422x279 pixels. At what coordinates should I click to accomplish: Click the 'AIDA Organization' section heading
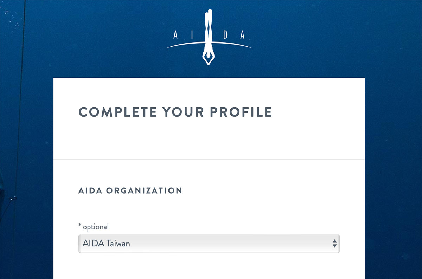click(x=130, y=191)
